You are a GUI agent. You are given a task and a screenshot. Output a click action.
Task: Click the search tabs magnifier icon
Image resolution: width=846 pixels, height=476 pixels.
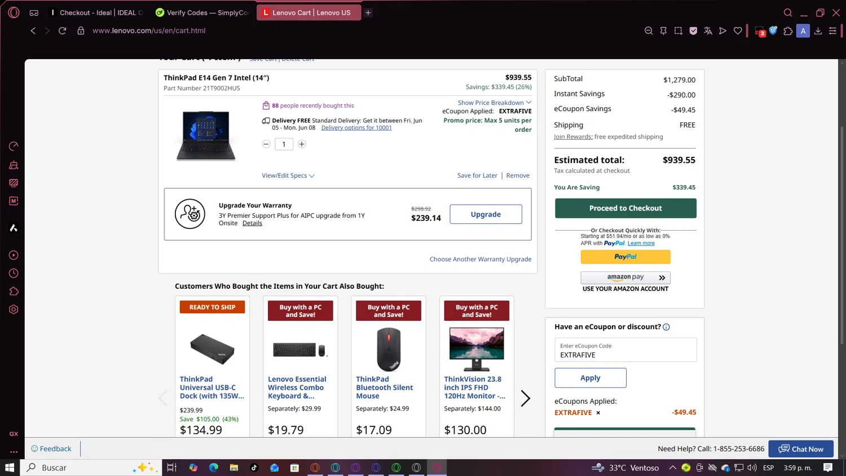(788, 12)
